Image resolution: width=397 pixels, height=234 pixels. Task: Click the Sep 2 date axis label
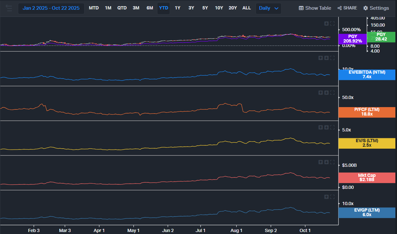click(271, 230)
